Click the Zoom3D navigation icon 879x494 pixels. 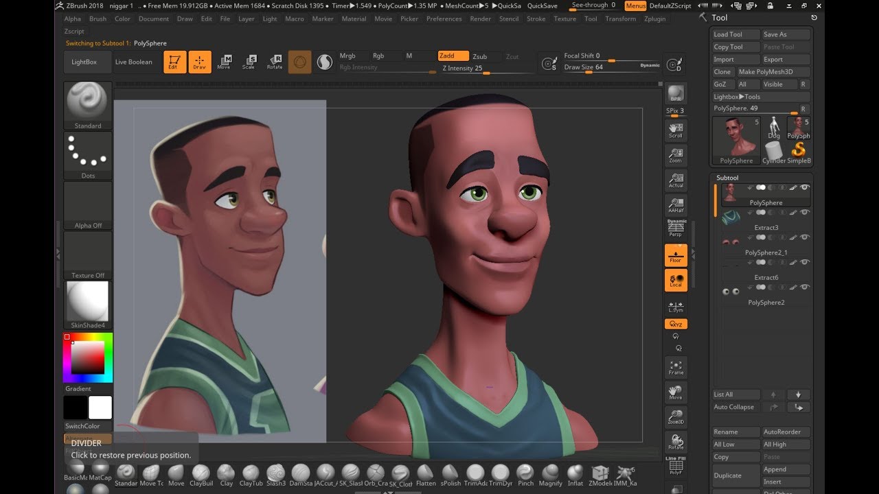click(x=676, y=416)
